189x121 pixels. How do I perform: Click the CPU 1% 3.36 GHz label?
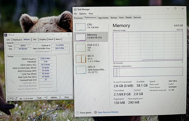click(x=93, y=26)
